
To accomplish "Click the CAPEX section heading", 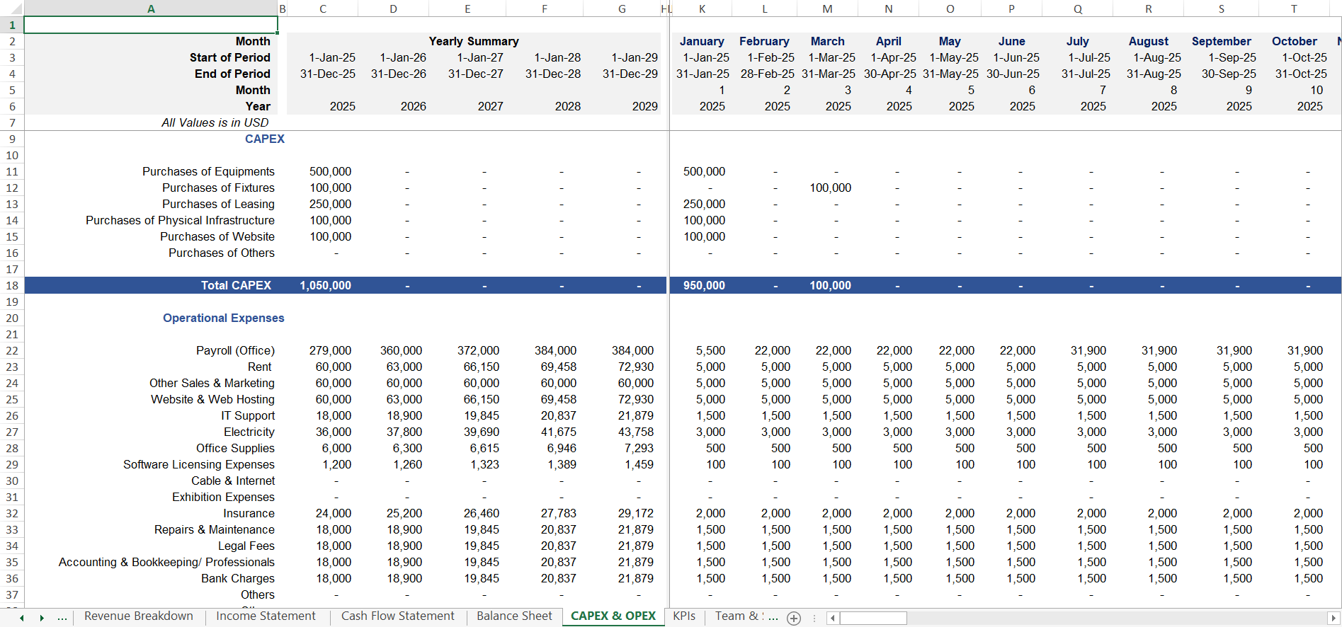I will click(x=264, y=139).
